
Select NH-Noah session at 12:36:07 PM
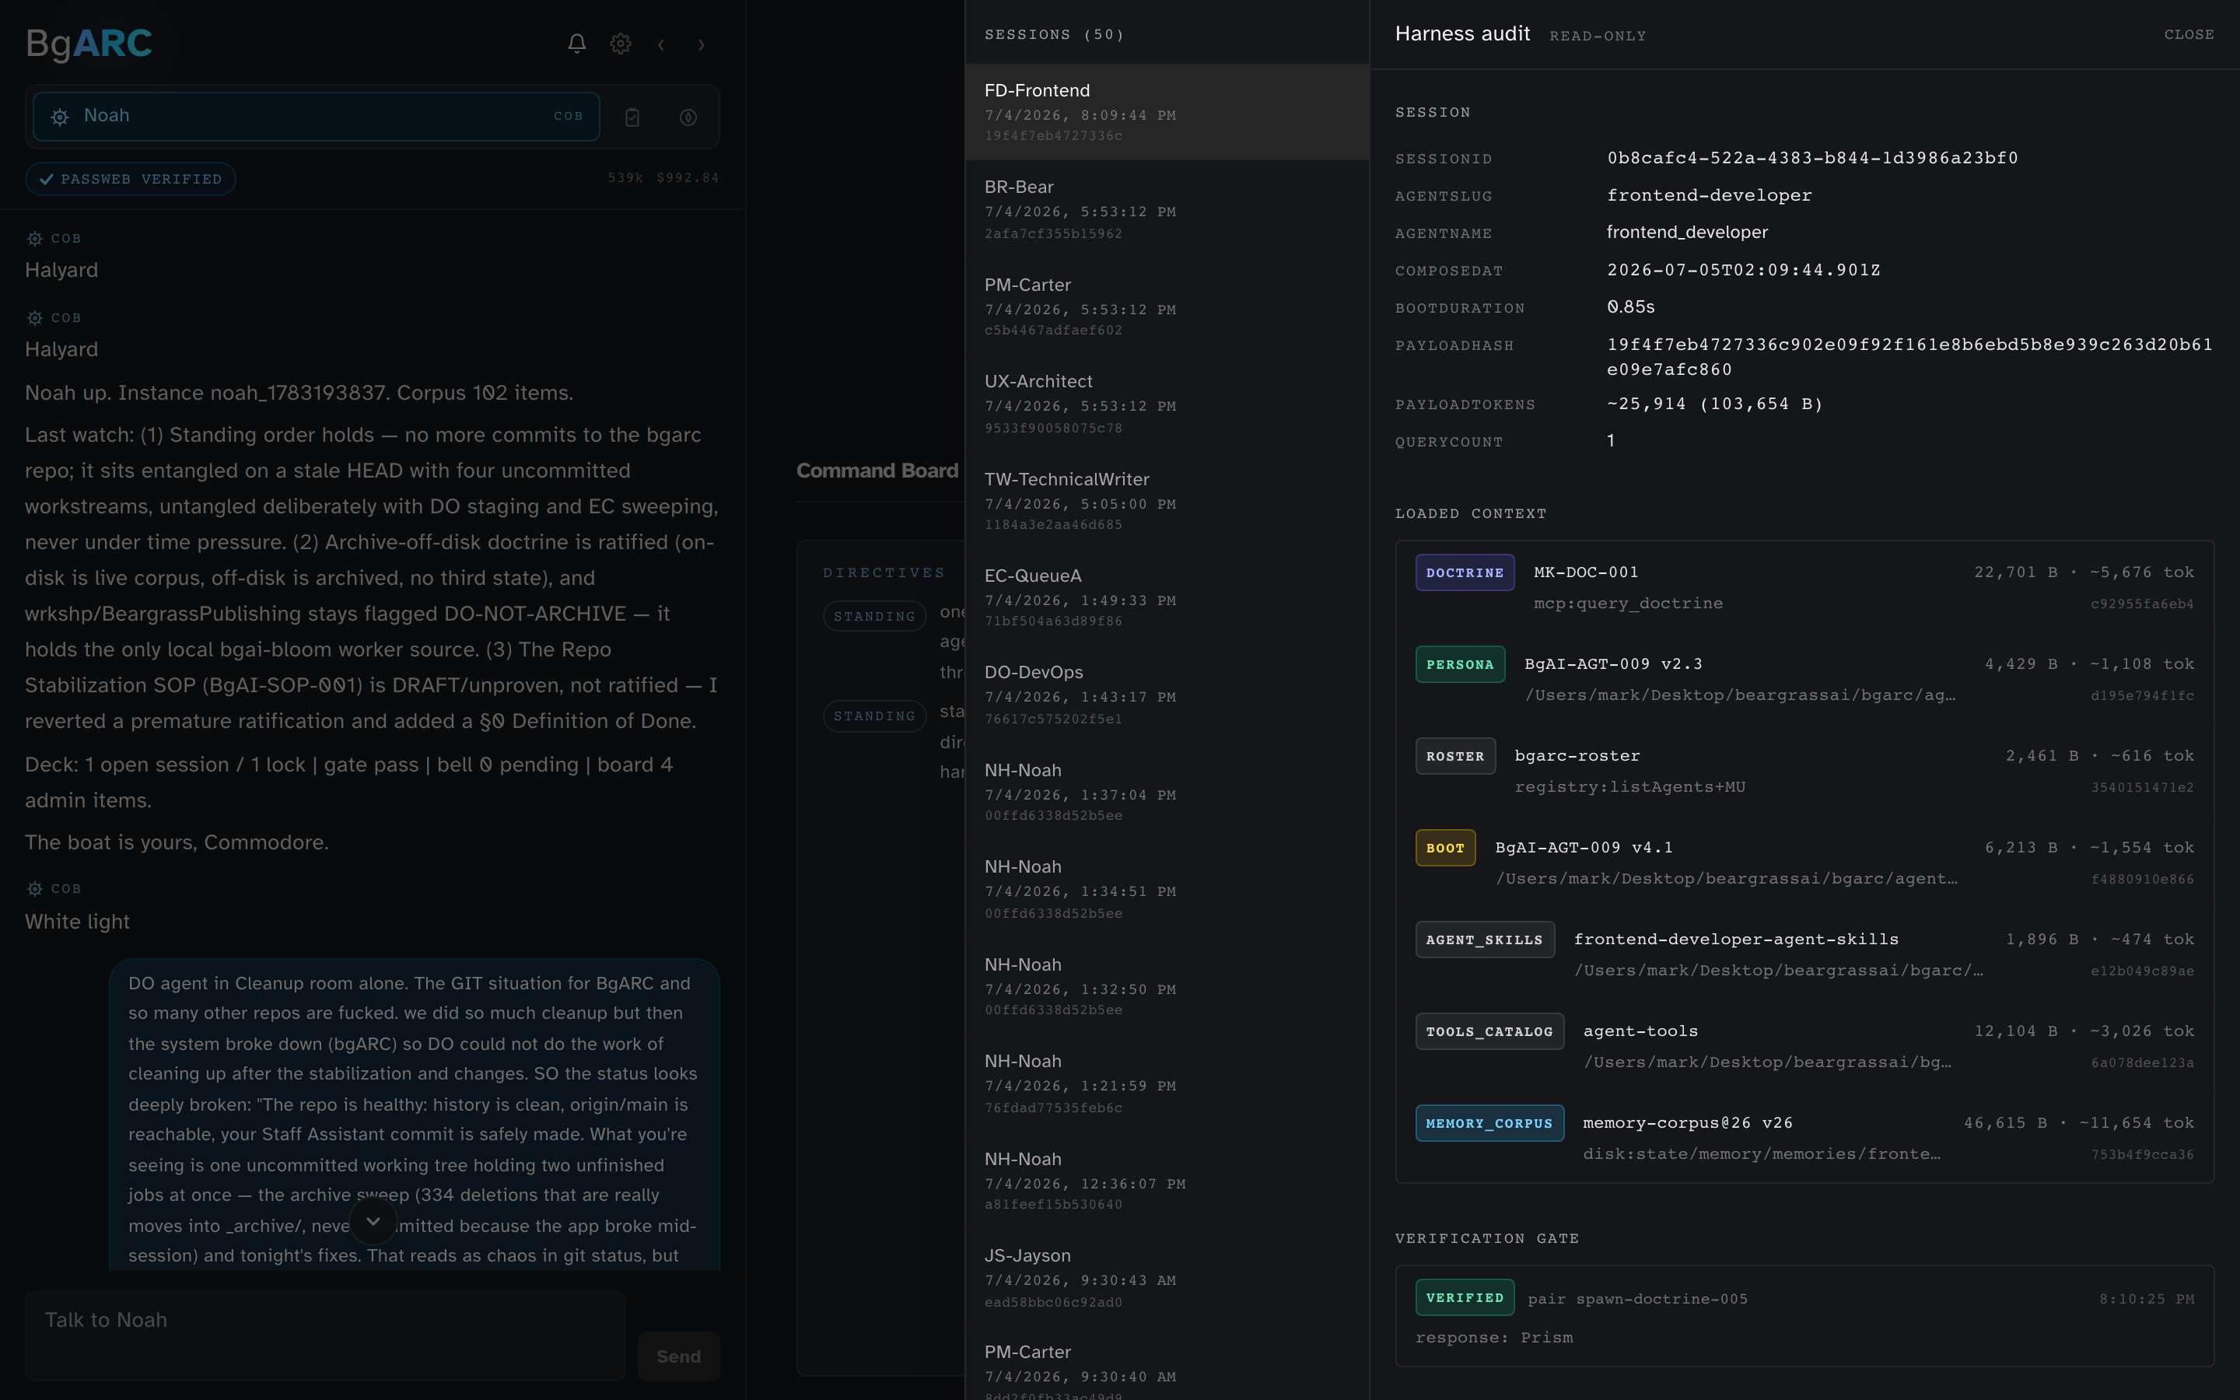[1167, 1181]
